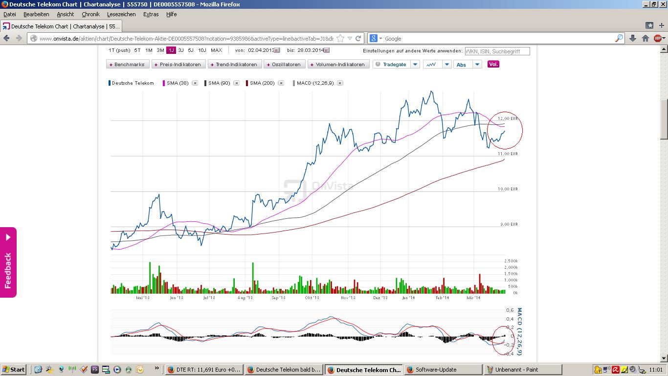Image resolution: width=668 pixels, height=376 pixels.
Task: Switch to Software-Update taskbar window
Action: [x=443, y=370]
